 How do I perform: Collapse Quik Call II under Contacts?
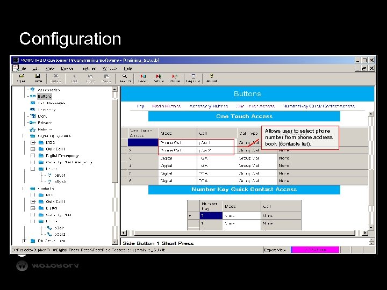(33, 201)
